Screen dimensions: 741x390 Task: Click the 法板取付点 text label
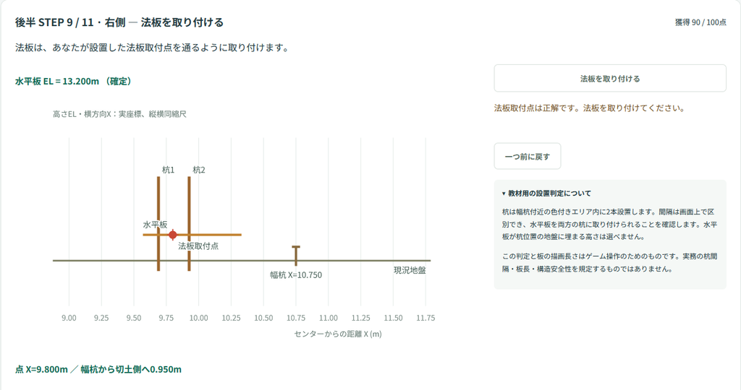tap(198, 246)
